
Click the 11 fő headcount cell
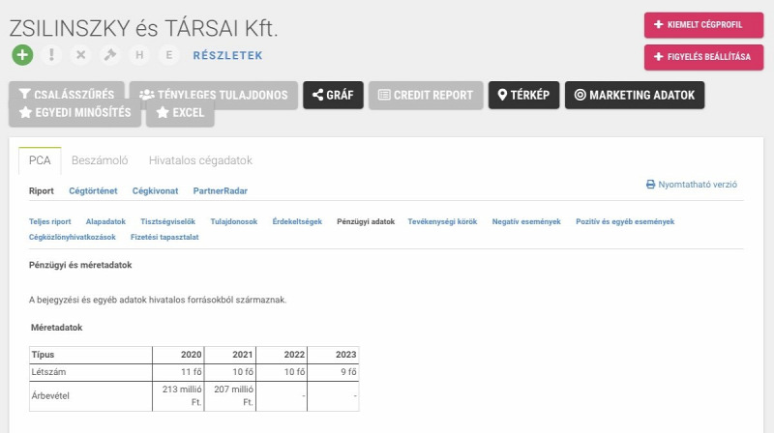pyautogui.click(x=178, y=372)
